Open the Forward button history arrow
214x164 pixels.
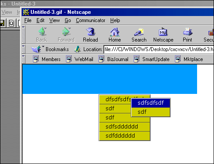tap(70, 28)
